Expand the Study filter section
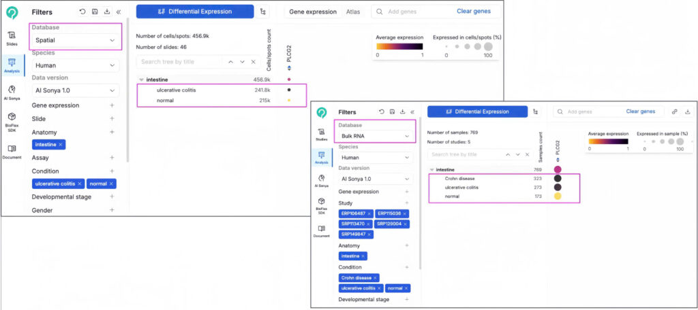This screenshot has width=698, height=310. pos(406,203)
